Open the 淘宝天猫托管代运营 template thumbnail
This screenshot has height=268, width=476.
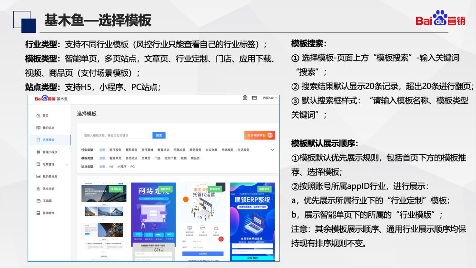[x=203, y=221]
